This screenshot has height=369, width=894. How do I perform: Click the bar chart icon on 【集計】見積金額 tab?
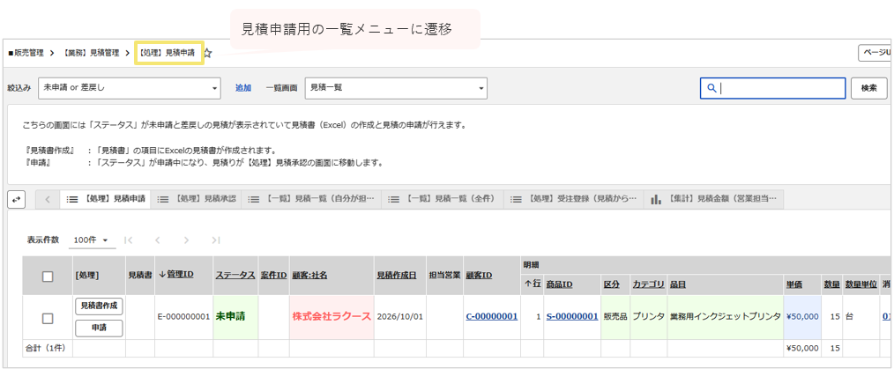pyautogui.click(x=656, y=199)
